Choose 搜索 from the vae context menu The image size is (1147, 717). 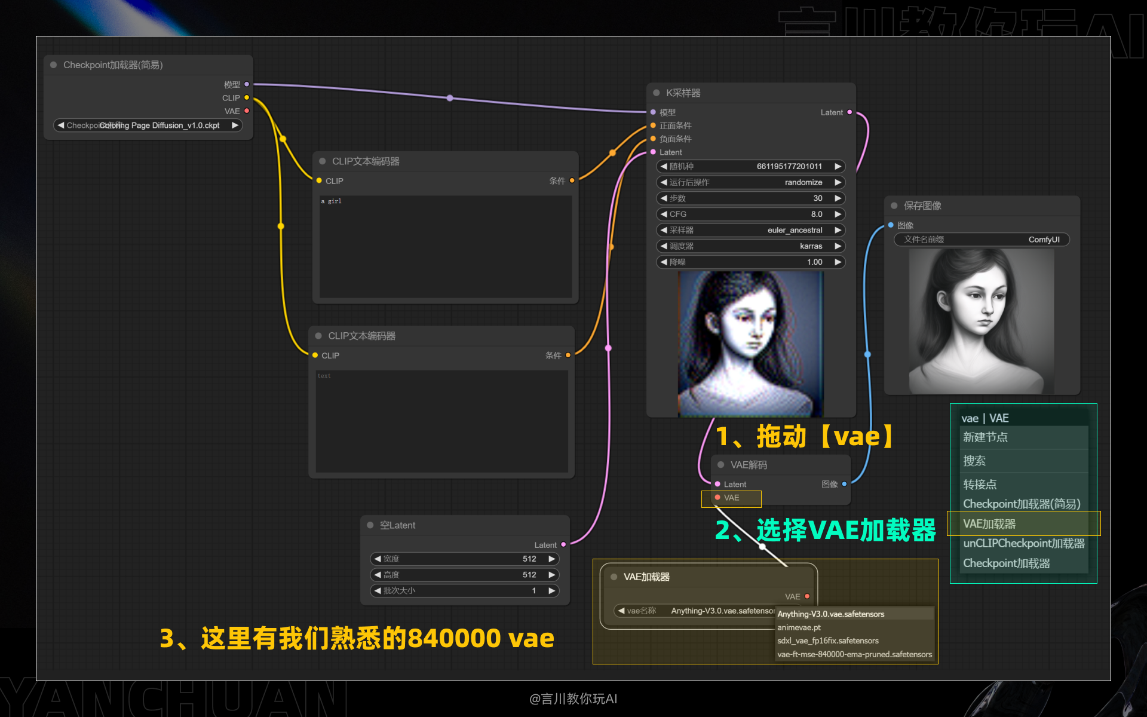(974, 461)
